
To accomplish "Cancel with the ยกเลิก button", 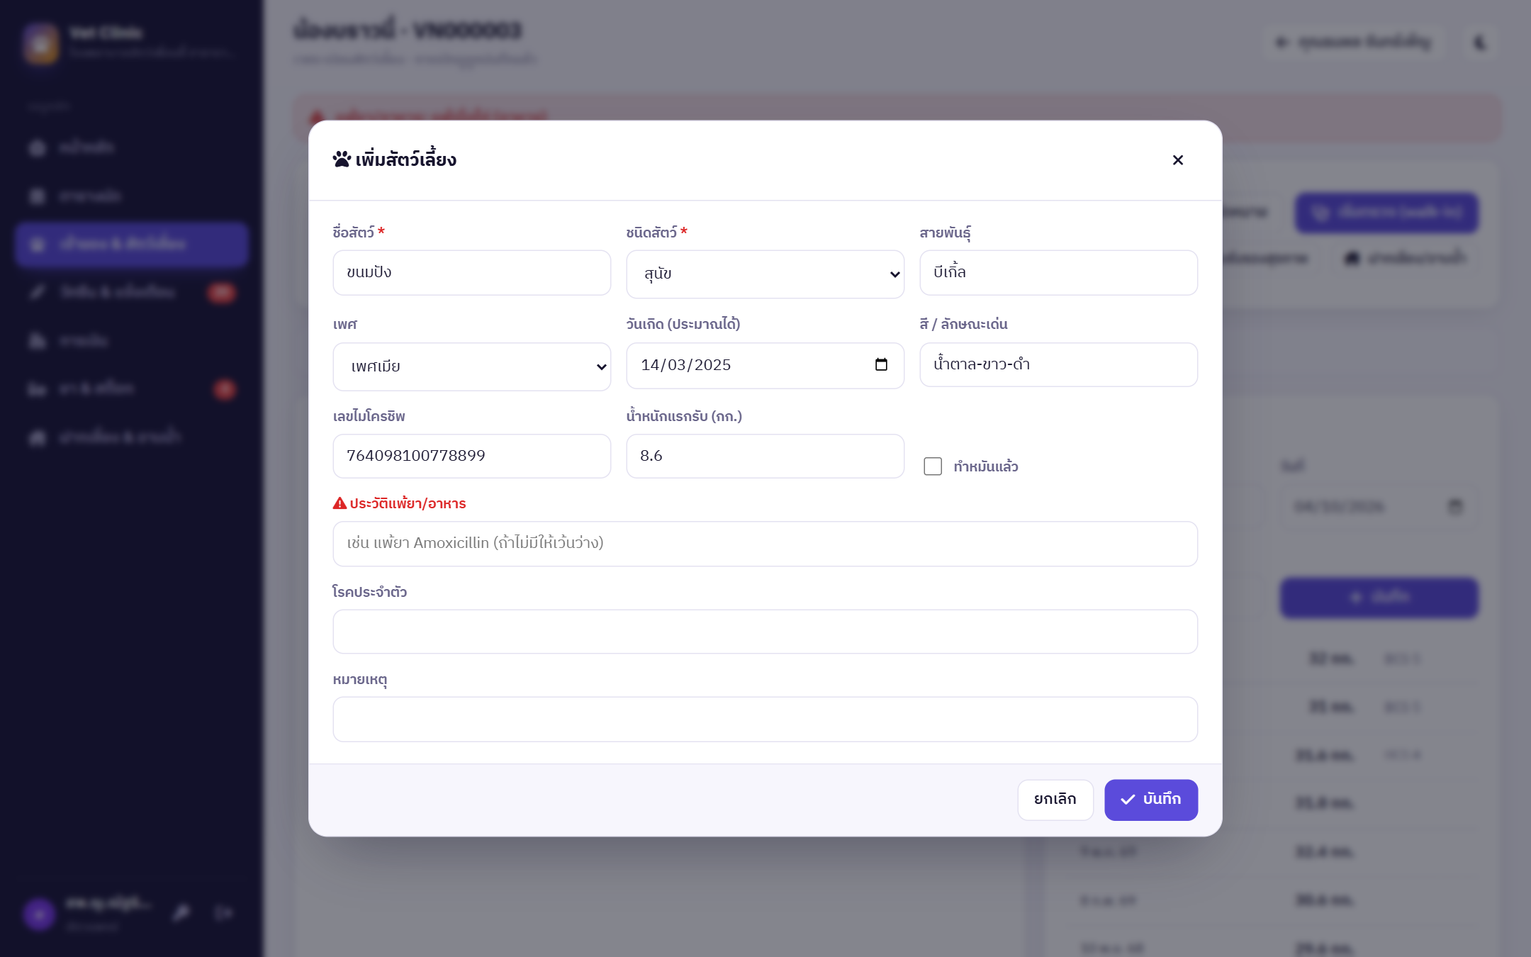I will pyautogui.click(x=1055, y=800).
